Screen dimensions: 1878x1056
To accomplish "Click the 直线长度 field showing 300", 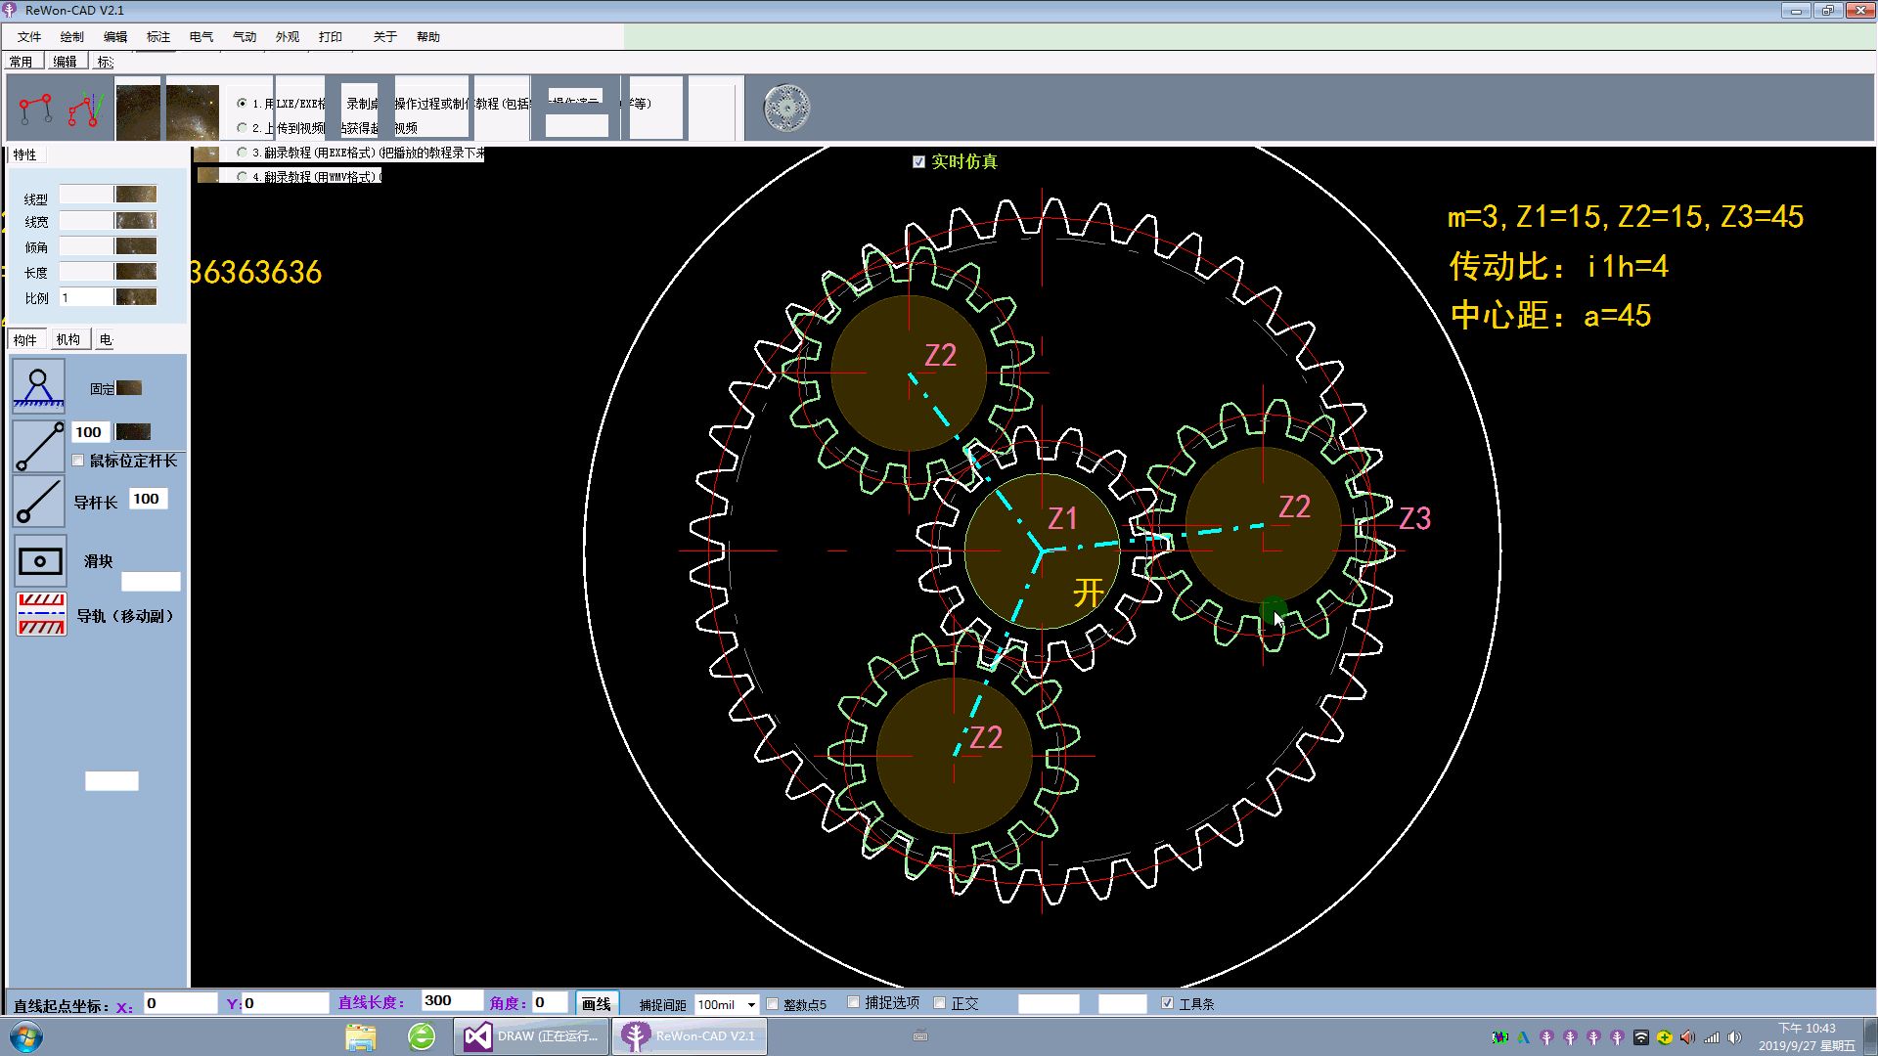I will click(x=452, y=1000).
